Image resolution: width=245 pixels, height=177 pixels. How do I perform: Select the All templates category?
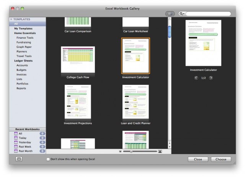pos(28,24)
